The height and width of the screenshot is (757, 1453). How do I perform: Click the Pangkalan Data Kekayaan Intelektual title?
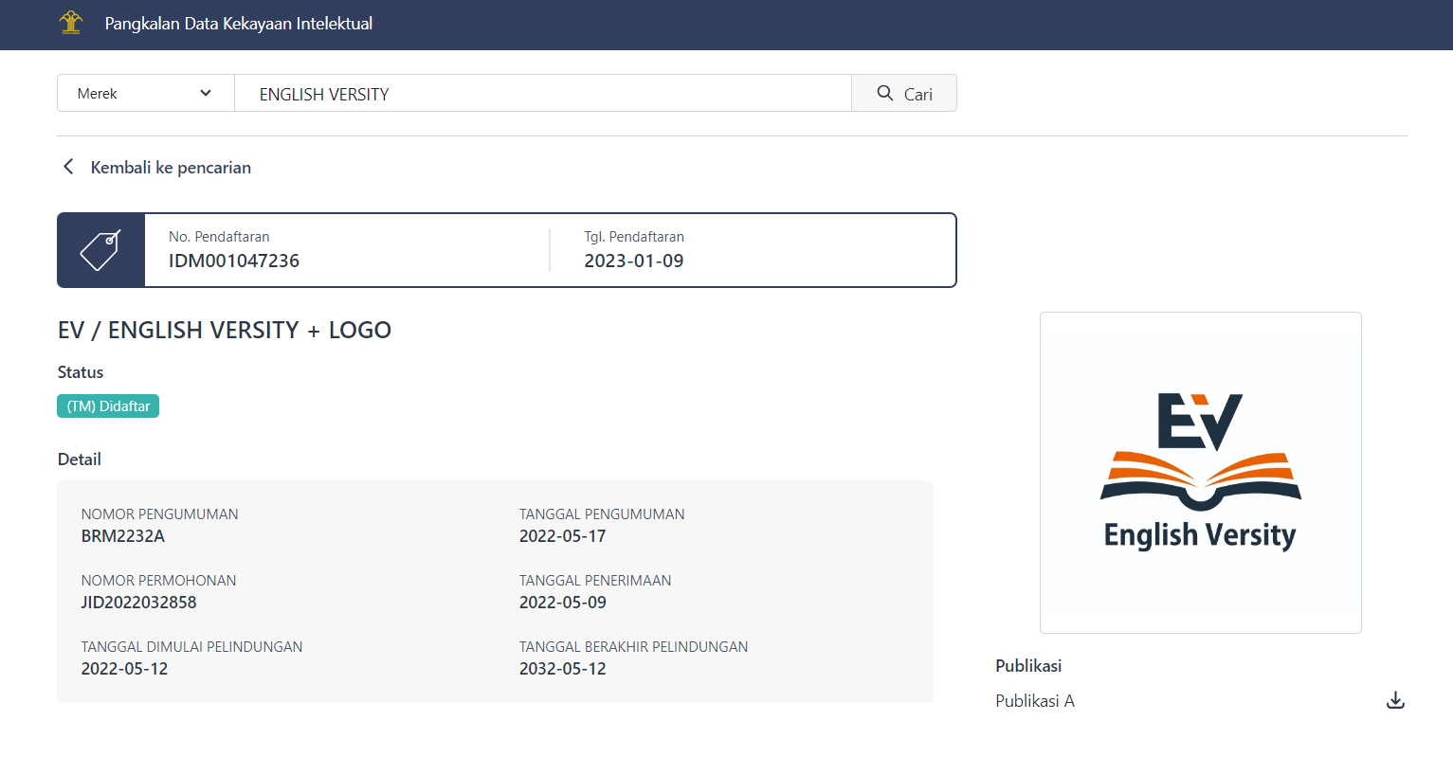click(239, 24)
